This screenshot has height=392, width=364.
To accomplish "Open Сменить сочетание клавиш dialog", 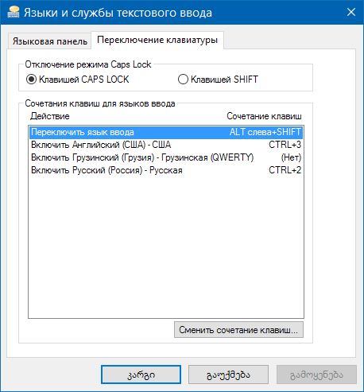I will (238, 330).
